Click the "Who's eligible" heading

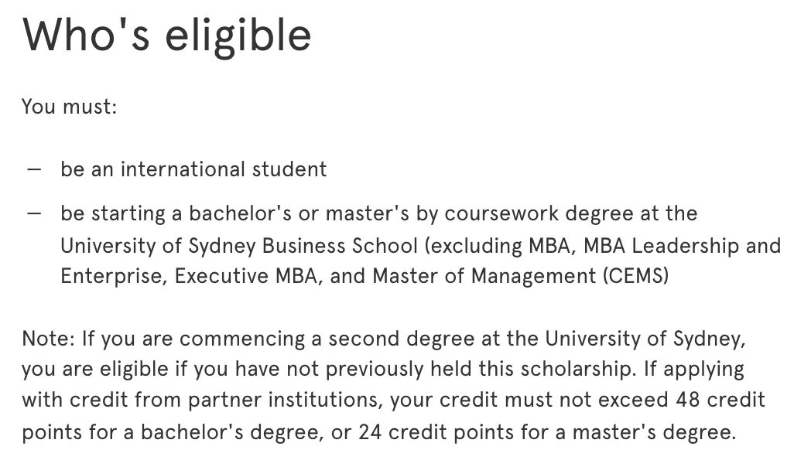tap(166, 36)
